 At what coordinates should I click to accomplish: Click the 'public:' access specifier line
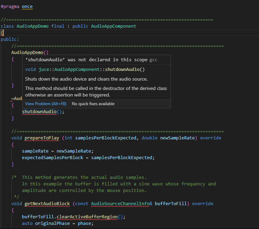(x=10, y=39)
